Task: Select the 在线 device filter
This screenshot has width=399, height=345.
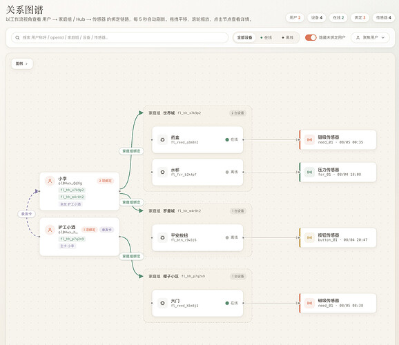Action: click(266, 37)
